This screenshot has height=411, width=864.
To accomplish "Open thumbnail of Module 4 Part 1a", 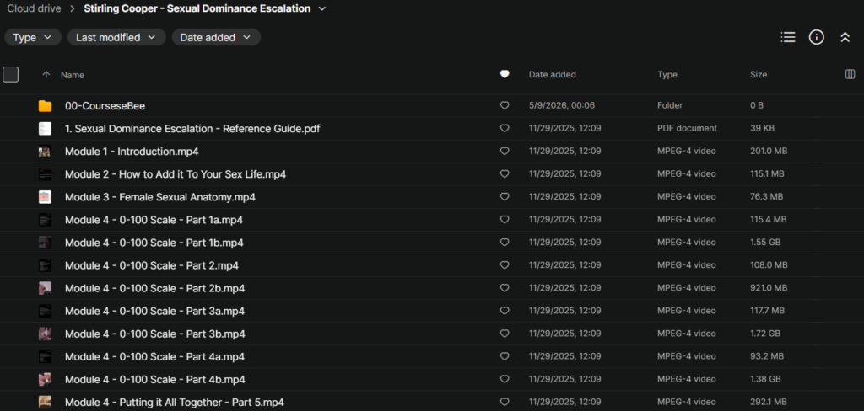I will click(x=46, y=220).
